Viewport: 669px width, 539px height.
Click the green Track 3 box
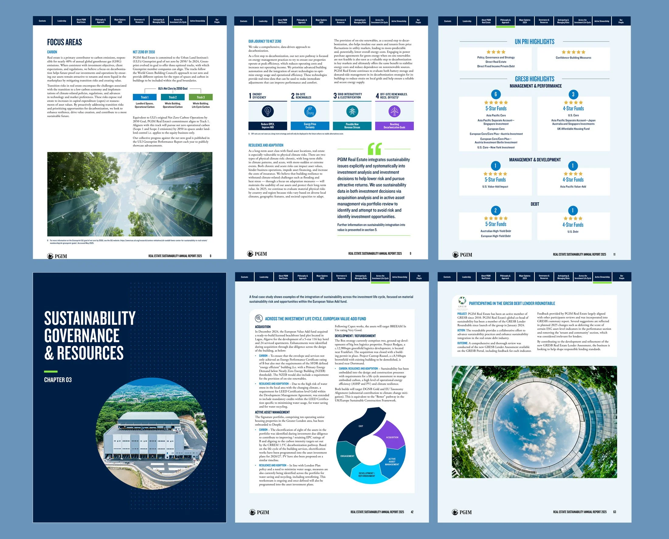point(200,97)
